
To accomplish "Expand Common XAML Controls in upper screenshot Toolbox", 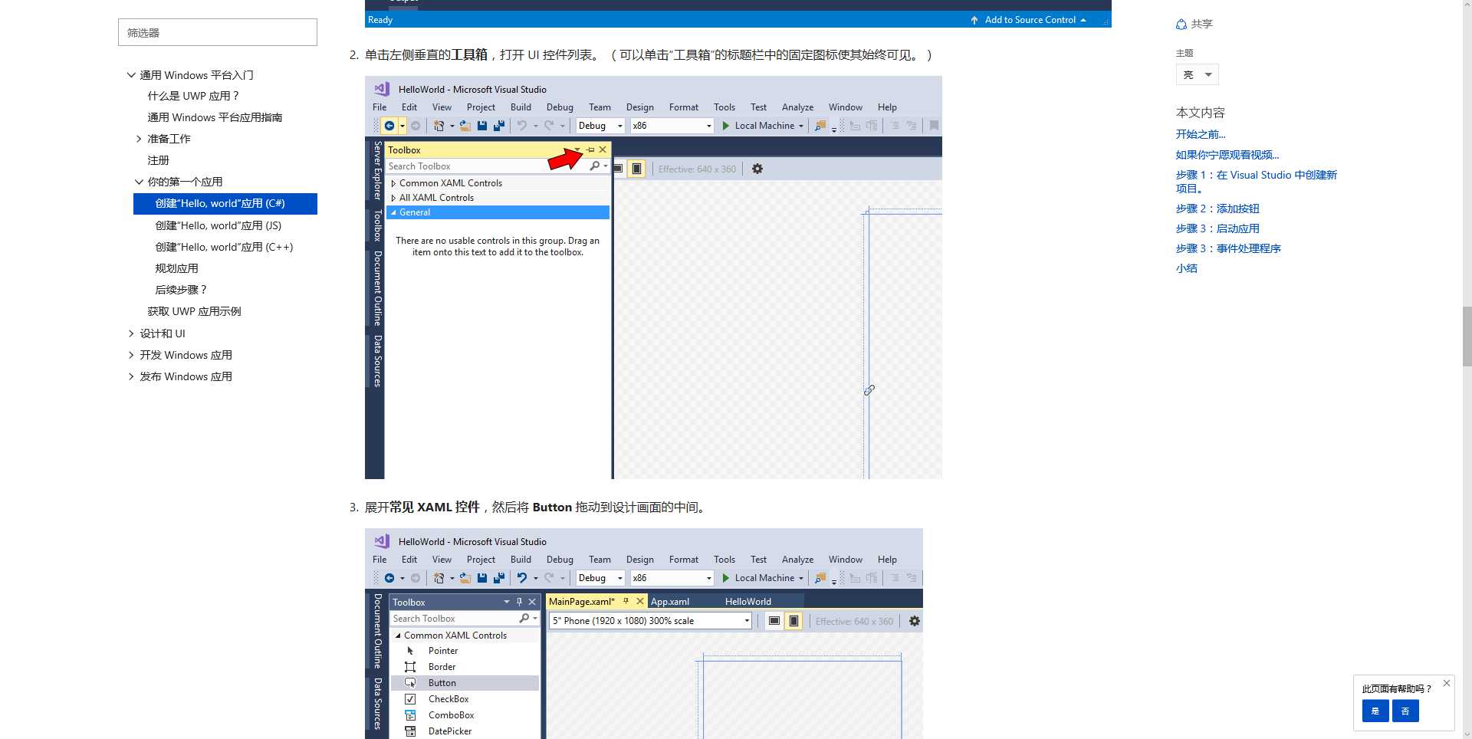I will pyautogui.click(x=393, y=183).
